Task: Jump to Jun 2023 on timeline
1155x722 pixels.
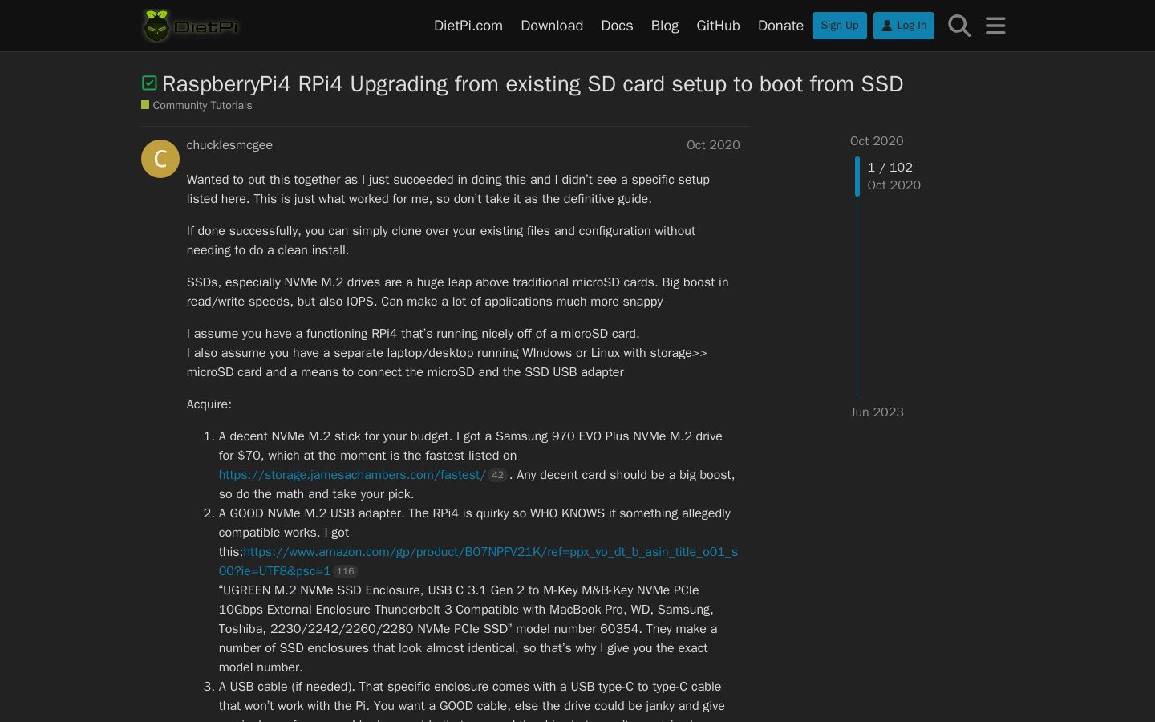Action: (x=877, y=412)
